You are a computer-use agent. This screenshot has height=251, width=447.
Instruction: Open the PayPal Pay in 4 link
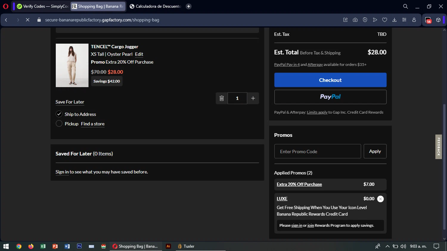coord(287,65)
